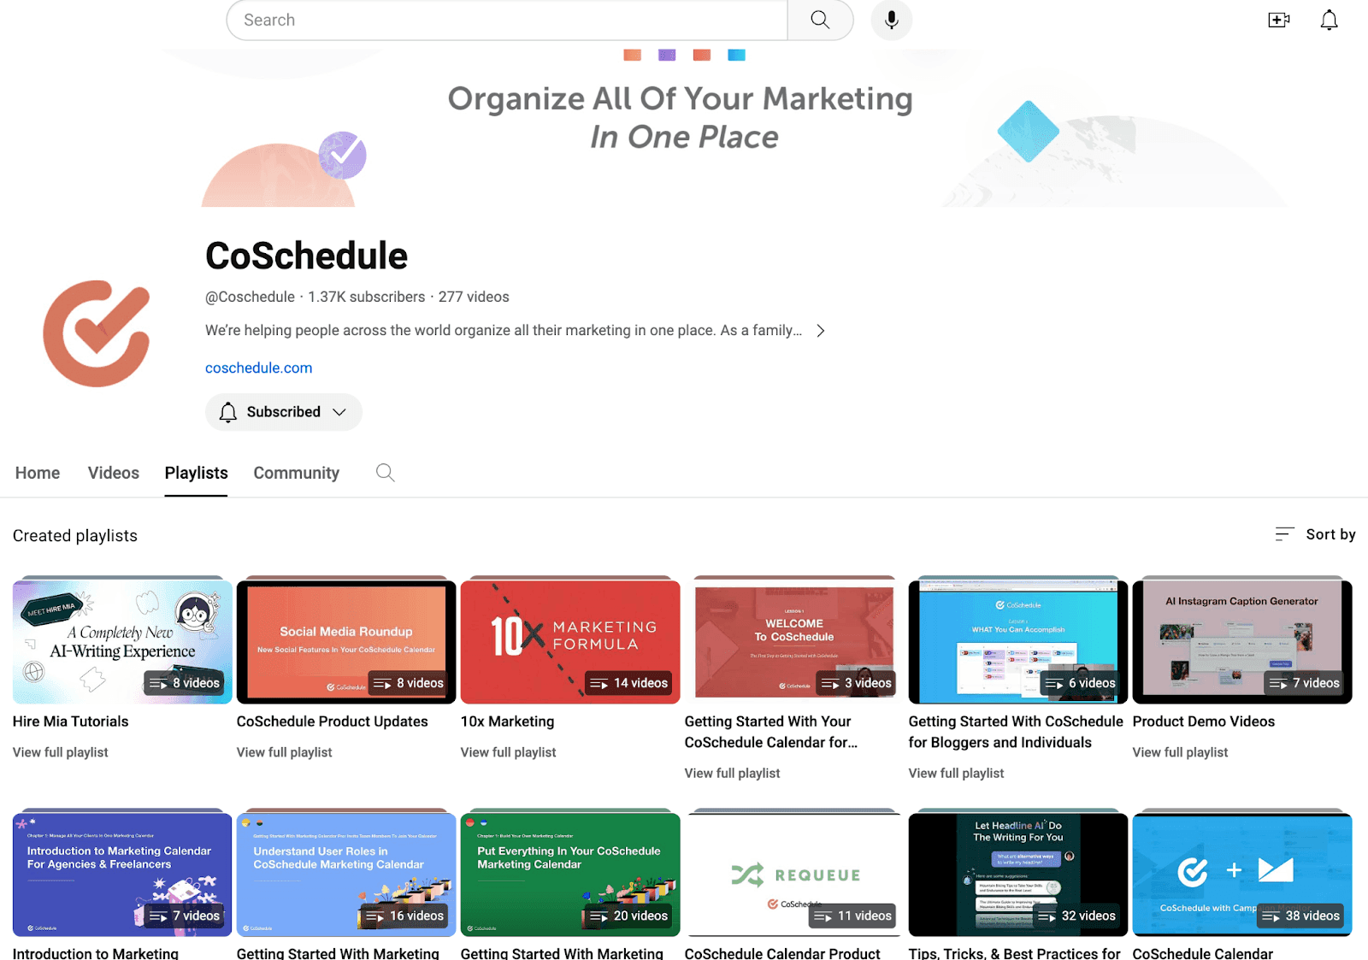Click the 277 videos count text

474,297
